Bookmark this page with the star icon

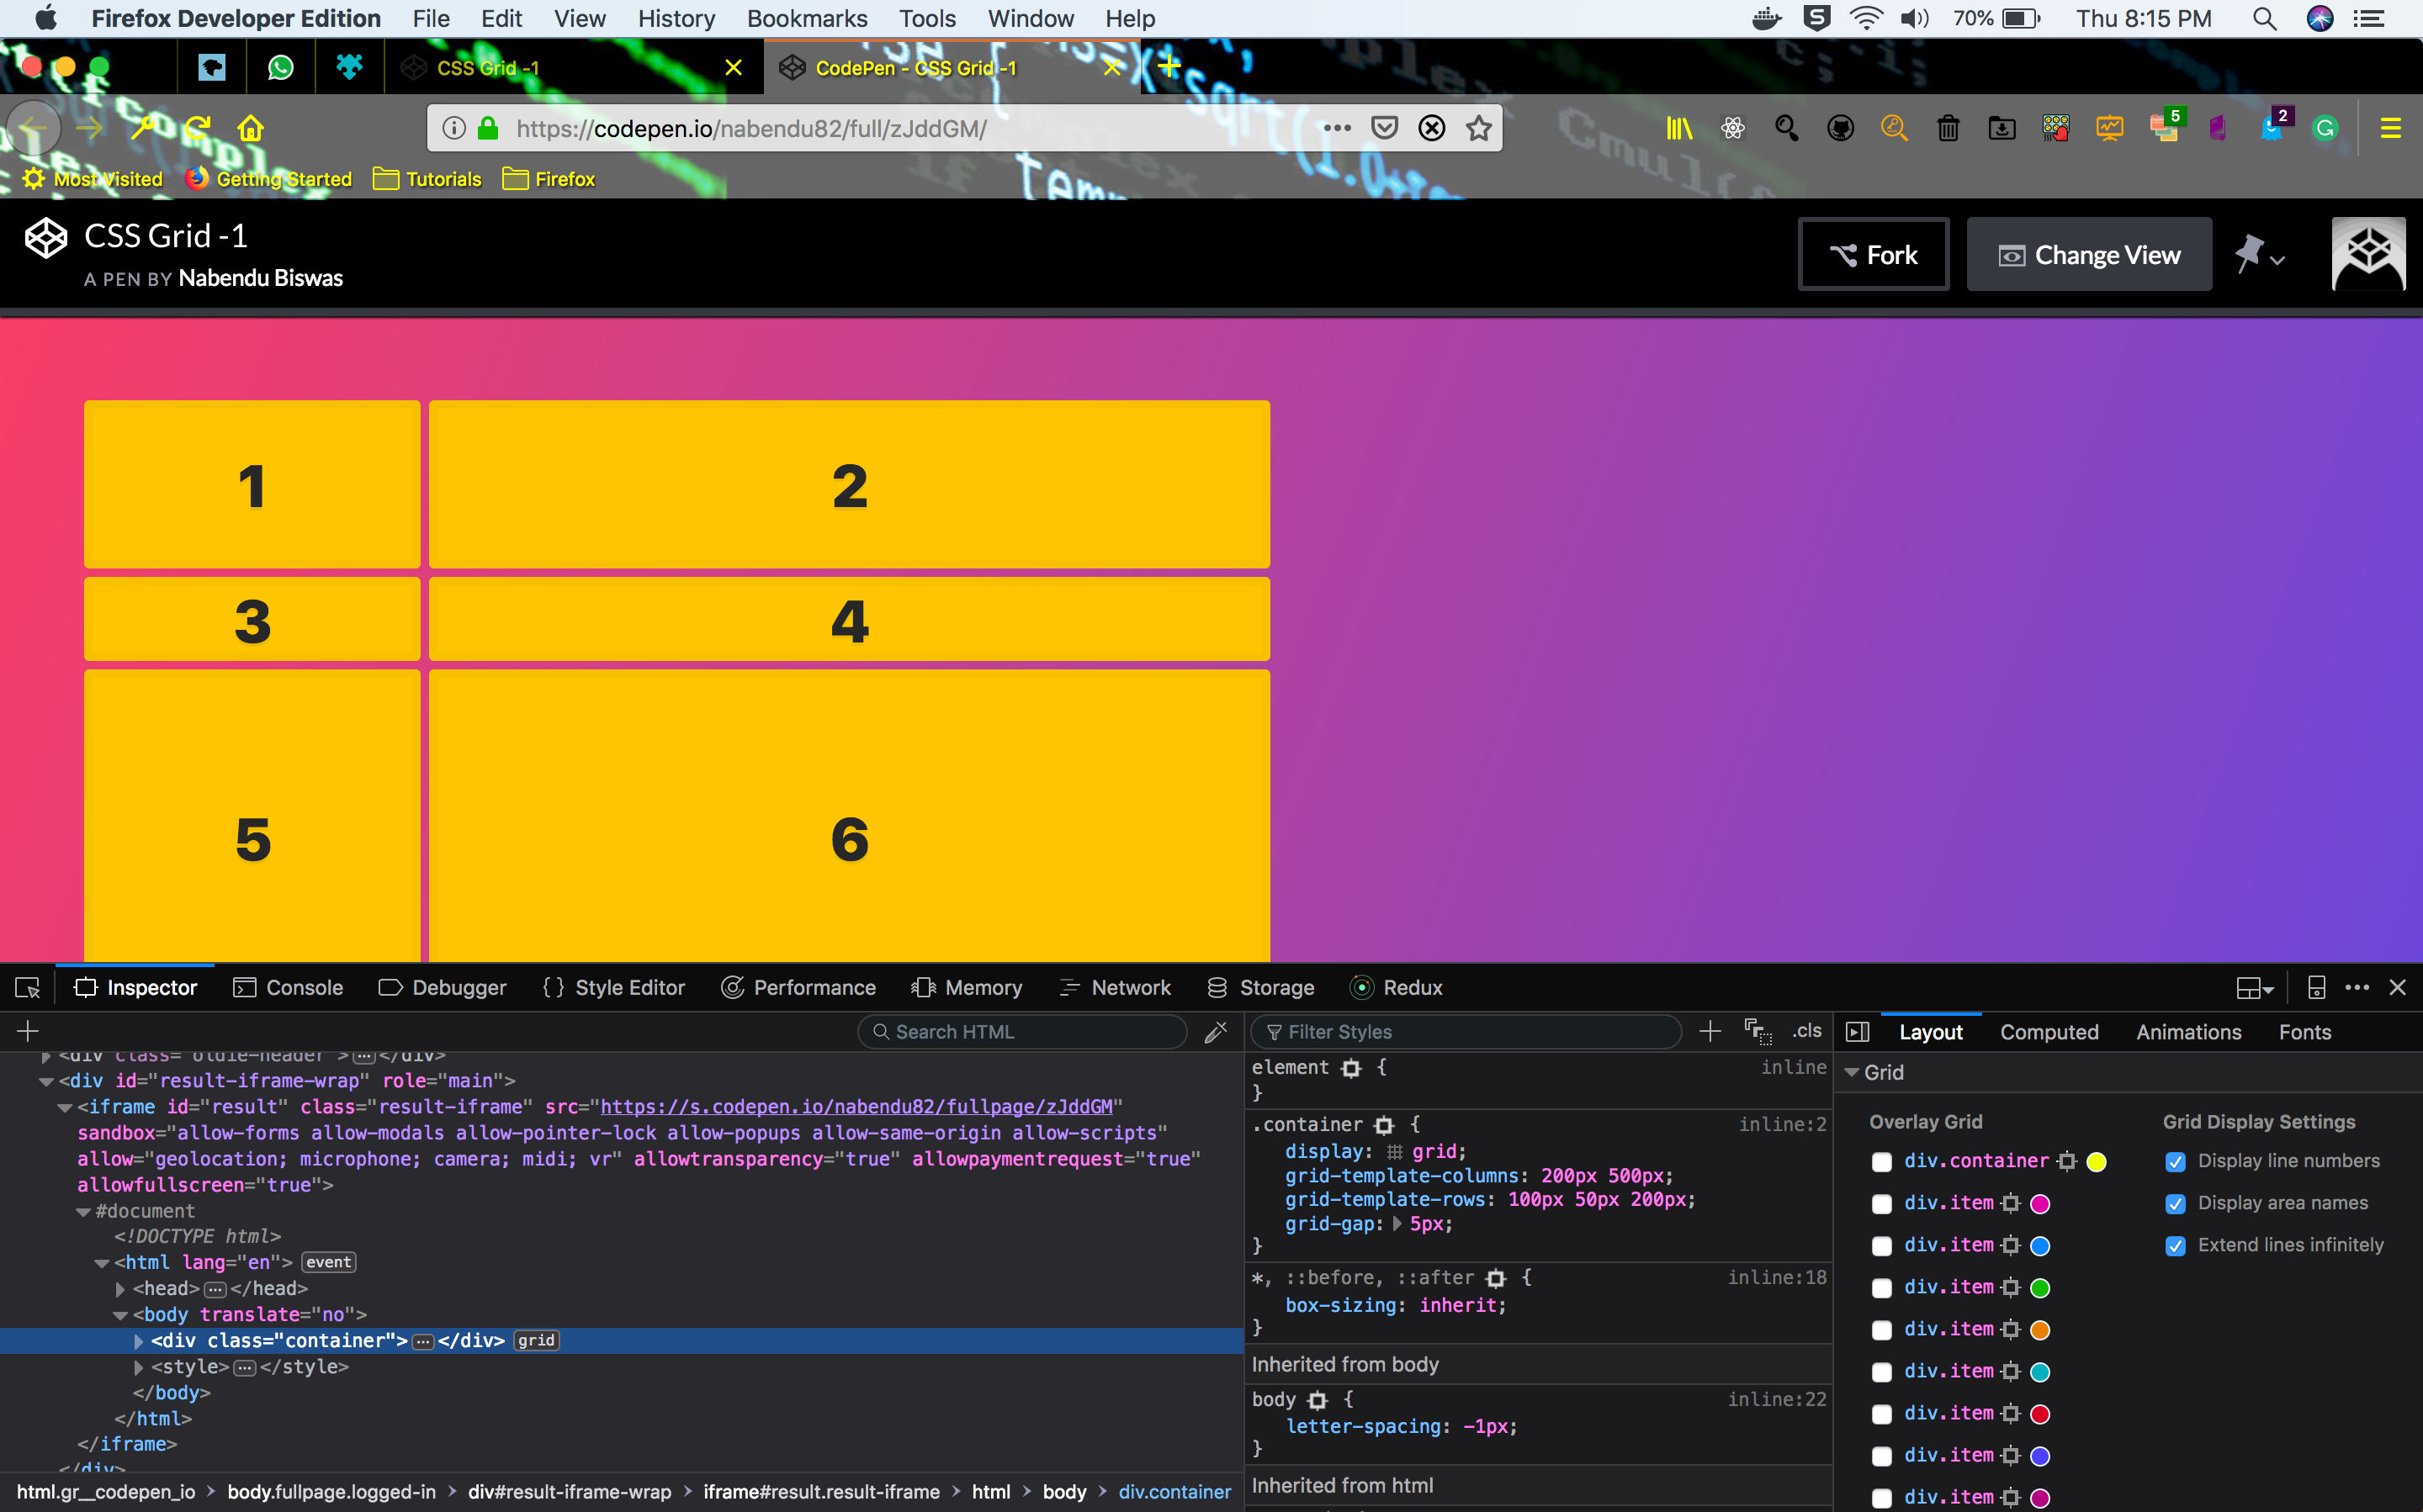1478,128
